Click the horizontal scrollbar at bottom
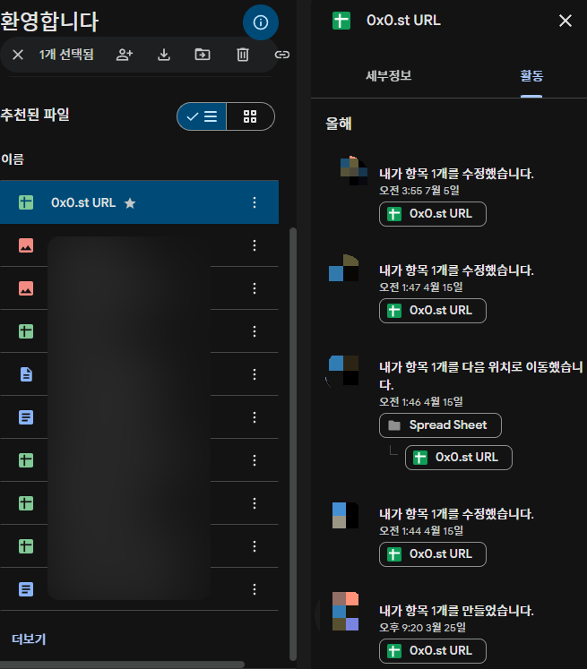The image size is (587, 669). tap(122, 665)
